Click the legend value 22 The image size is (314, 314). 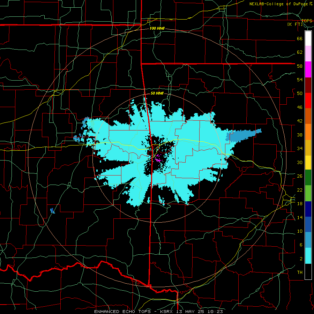coord(300,190)
